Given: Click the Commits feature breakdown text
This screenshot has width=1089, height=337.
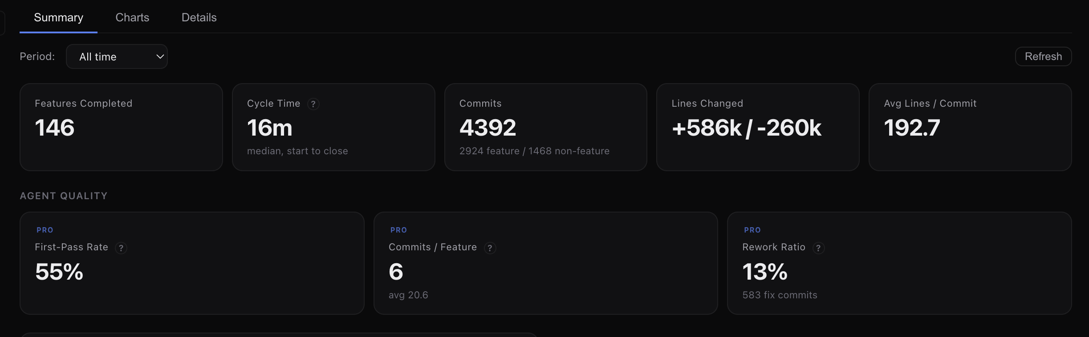Looking at the screenshot, I should (534, 151).
